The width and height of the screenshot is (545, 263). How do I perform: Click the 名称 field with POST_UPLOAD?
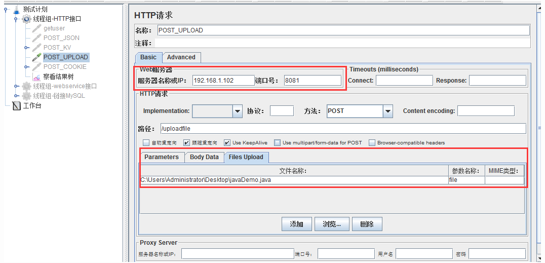point(343,30)
